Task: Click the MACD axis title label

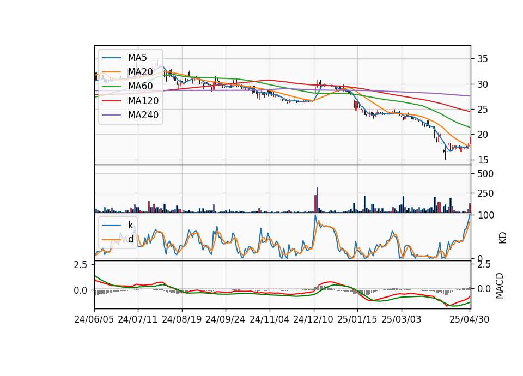Action: click(x=500, y=286)
